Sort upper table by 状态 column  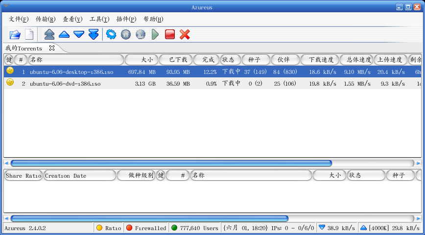click(231, 60)
